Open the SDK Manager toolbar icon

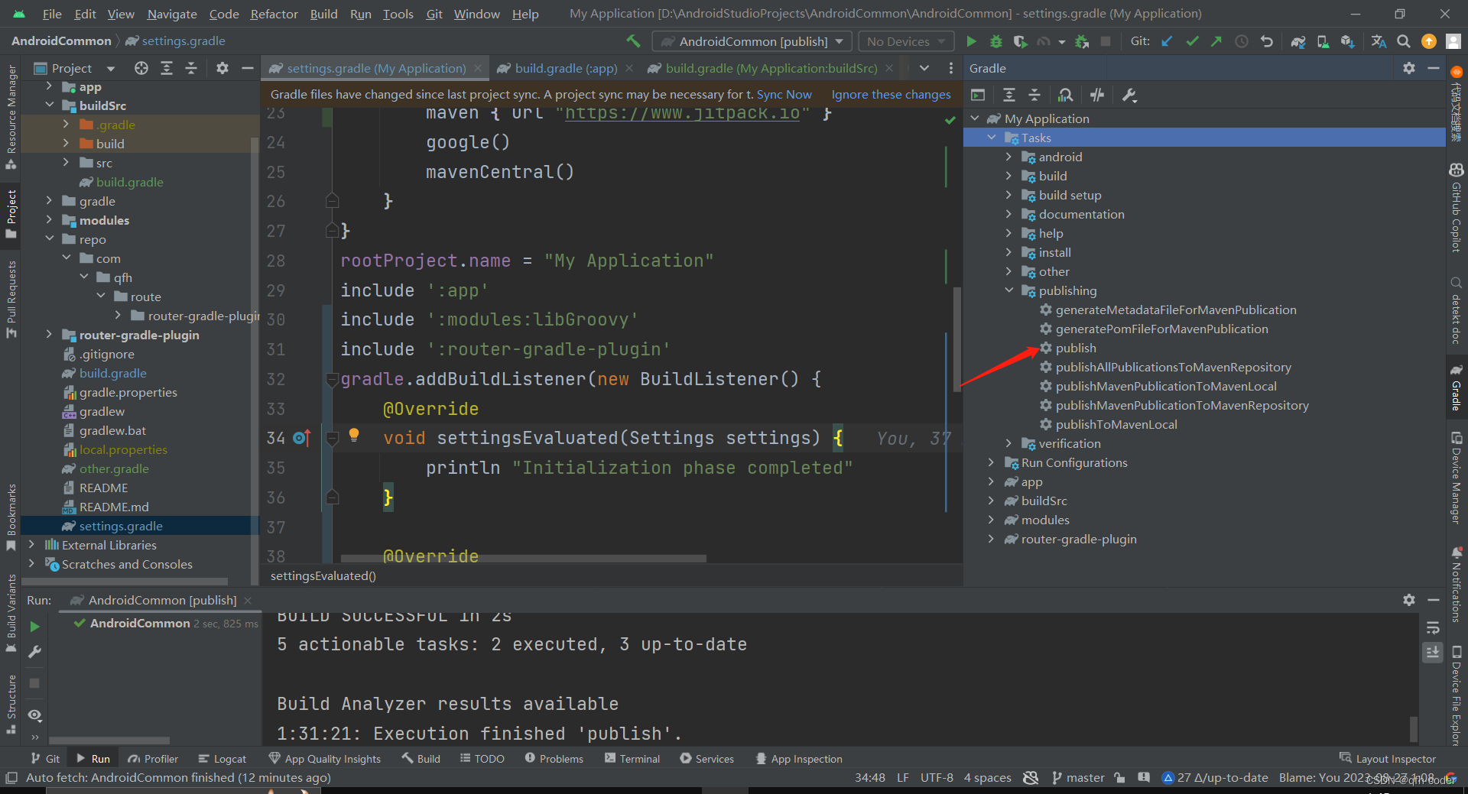(x=1347, y=41)
